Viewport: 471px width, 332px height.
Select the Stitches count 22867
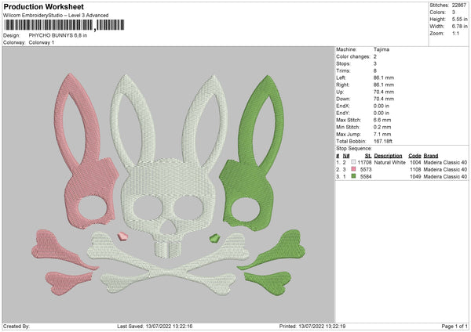click(x=459, y=5)
